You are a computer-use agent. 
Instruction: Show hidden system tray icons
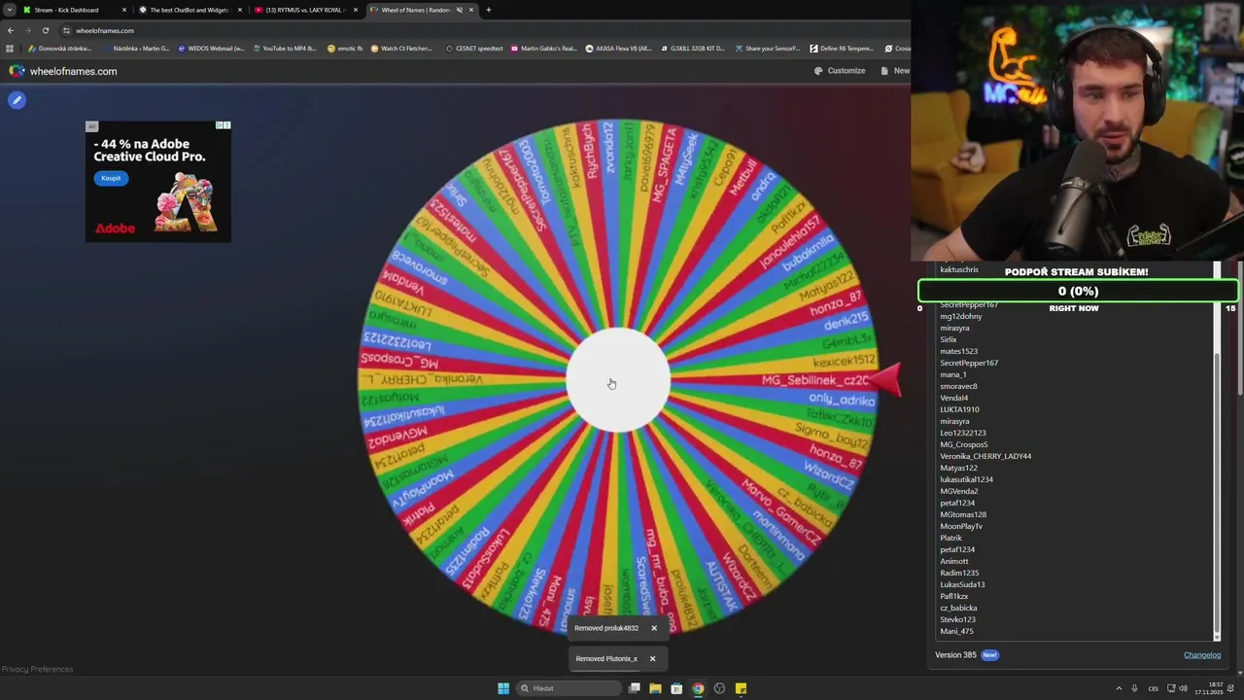(1119, 688)
